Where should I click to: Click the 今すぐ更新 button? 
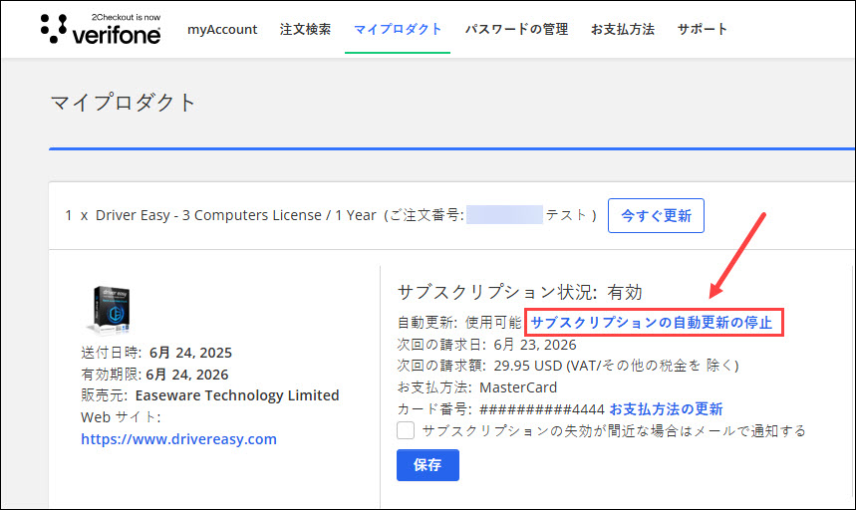click(656, 215)
